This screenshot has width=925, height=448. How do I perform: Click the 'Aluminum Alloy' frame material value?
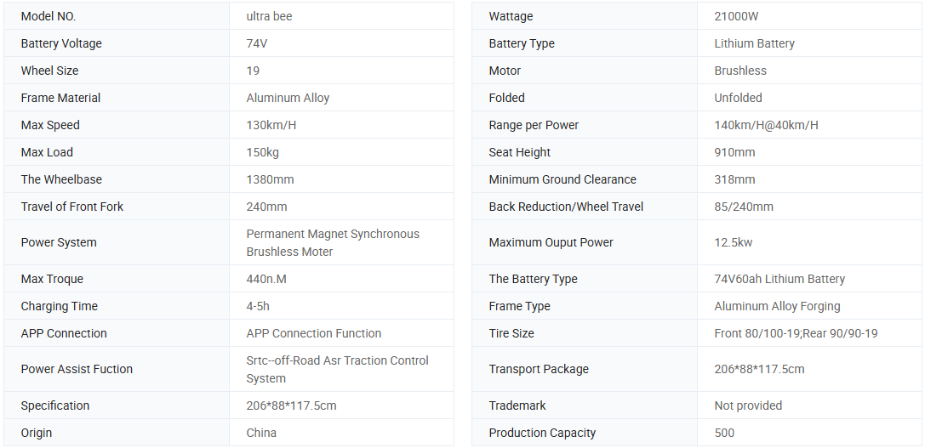click(x=288, y=98)
